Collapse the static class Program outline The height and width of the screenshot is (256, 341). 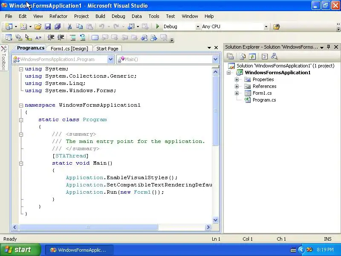coord(21,120)
